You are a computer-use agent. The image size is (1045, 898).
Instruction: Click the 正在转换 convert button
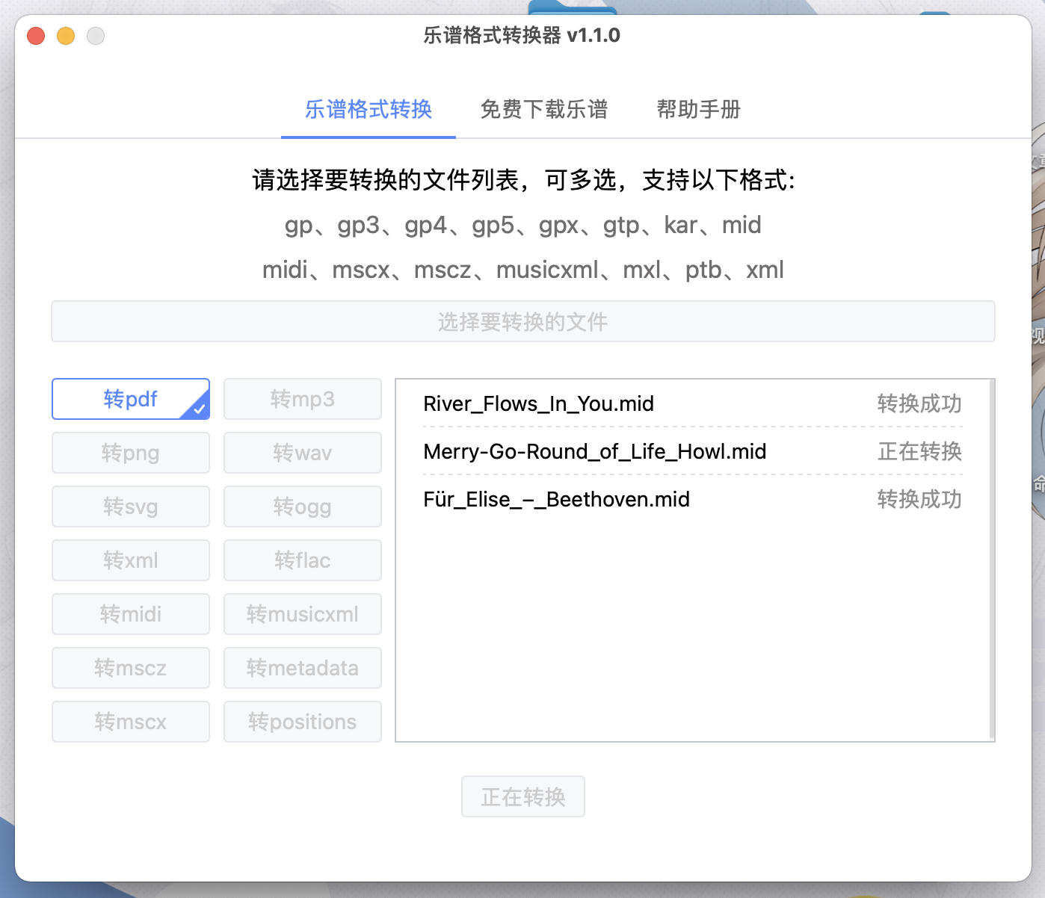pyautogui.click(x=522, y=796)
